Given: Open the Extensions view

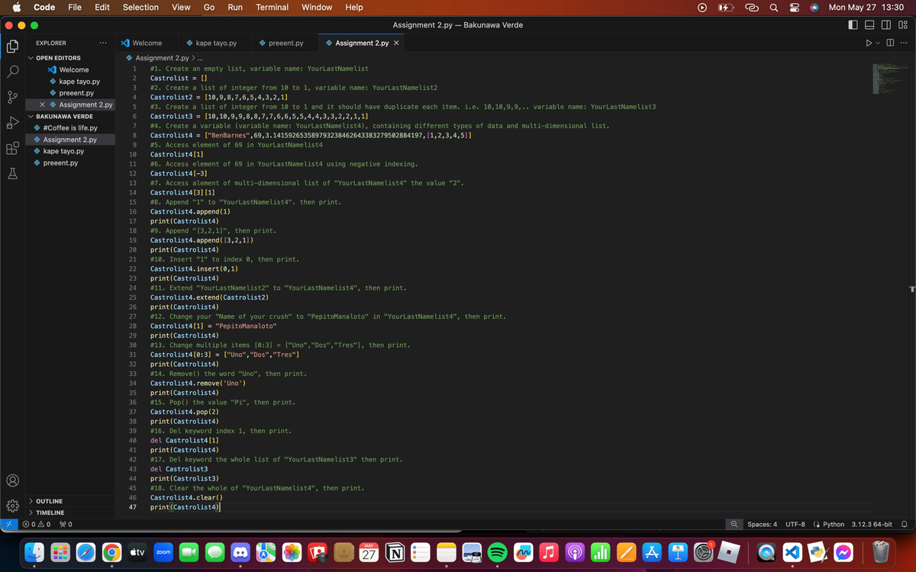Looking at the screenshot, I should tap(12, 148).
